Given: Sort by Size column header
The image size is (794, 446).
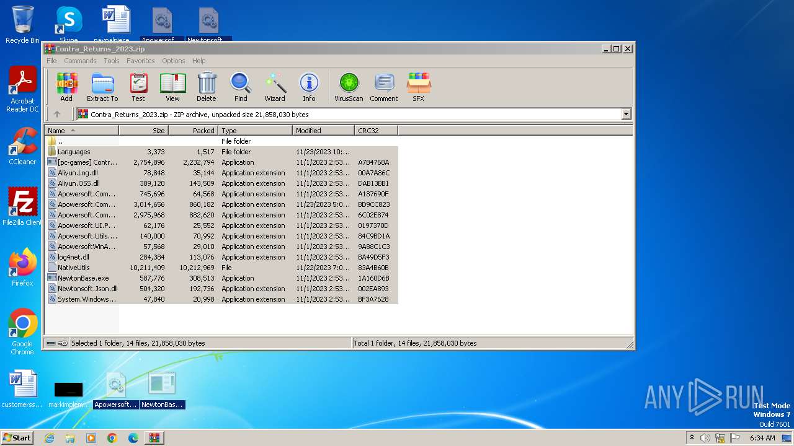Looking at the screenshot, I should [x=143, y=131].
